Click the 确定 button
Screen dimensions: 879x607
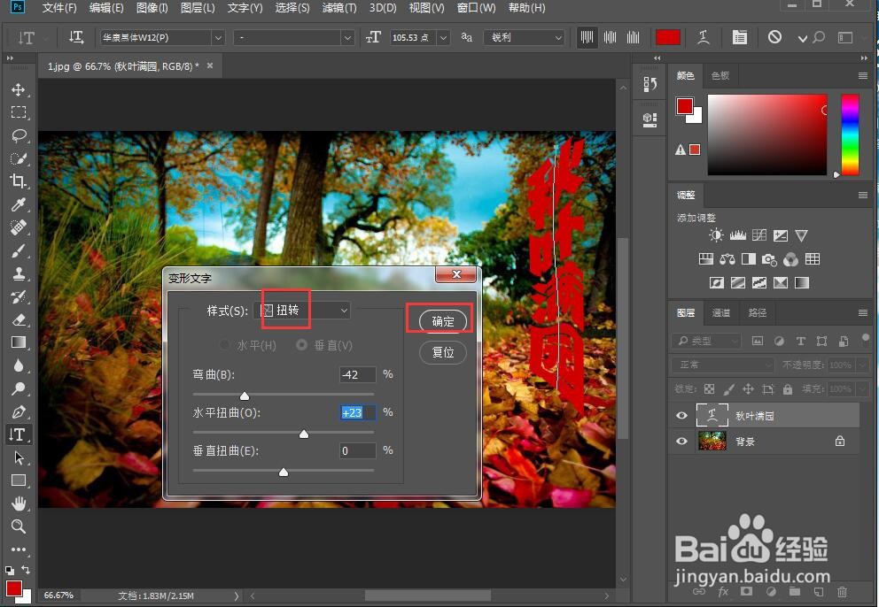point(443,321)
